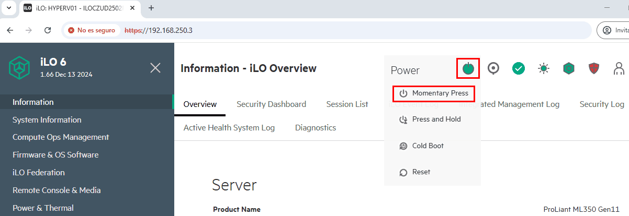Select Momentary Press power option
Image resolution: width=629 pixels, height=216 pixels.
(x=434, y=93)
